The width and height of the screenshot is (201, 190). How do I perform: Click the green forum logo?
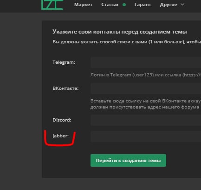click(52, 5)
